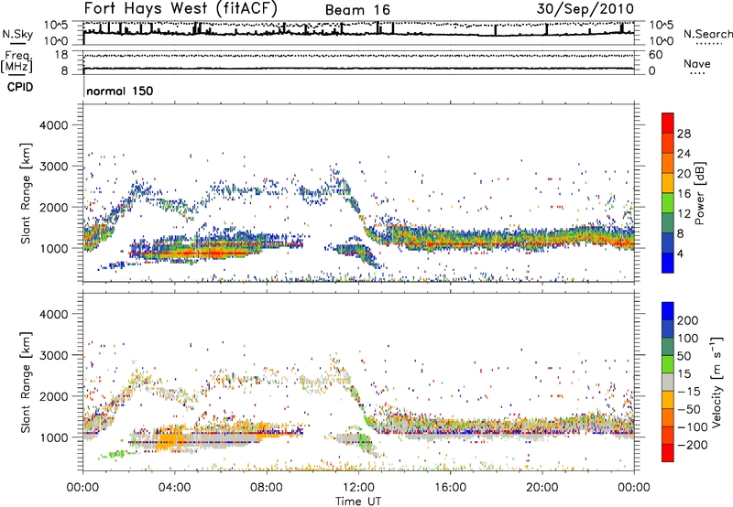Click the '60' Nave axis tick

pyautogui.click(x=655, y=55)
